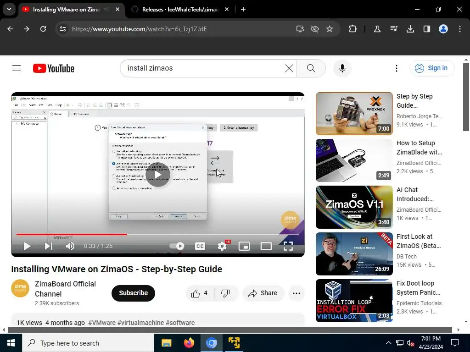The image size is (470, 352).
Task: Open Step by Step Guide Proxmox thumbnail
Action: pos(354,114)
